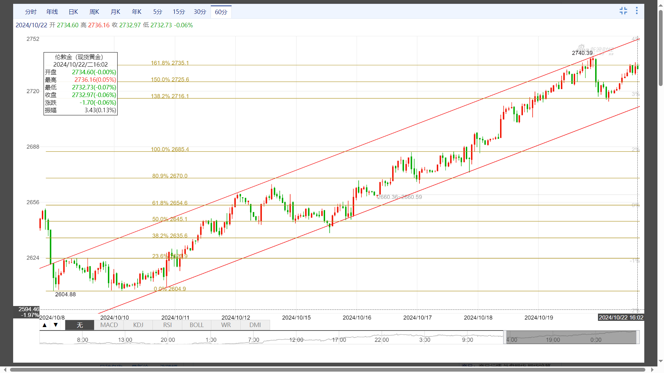This screenshot has width=664, height=373.
Task: Click the RSI indicator button
Action: tap(167, 325)
